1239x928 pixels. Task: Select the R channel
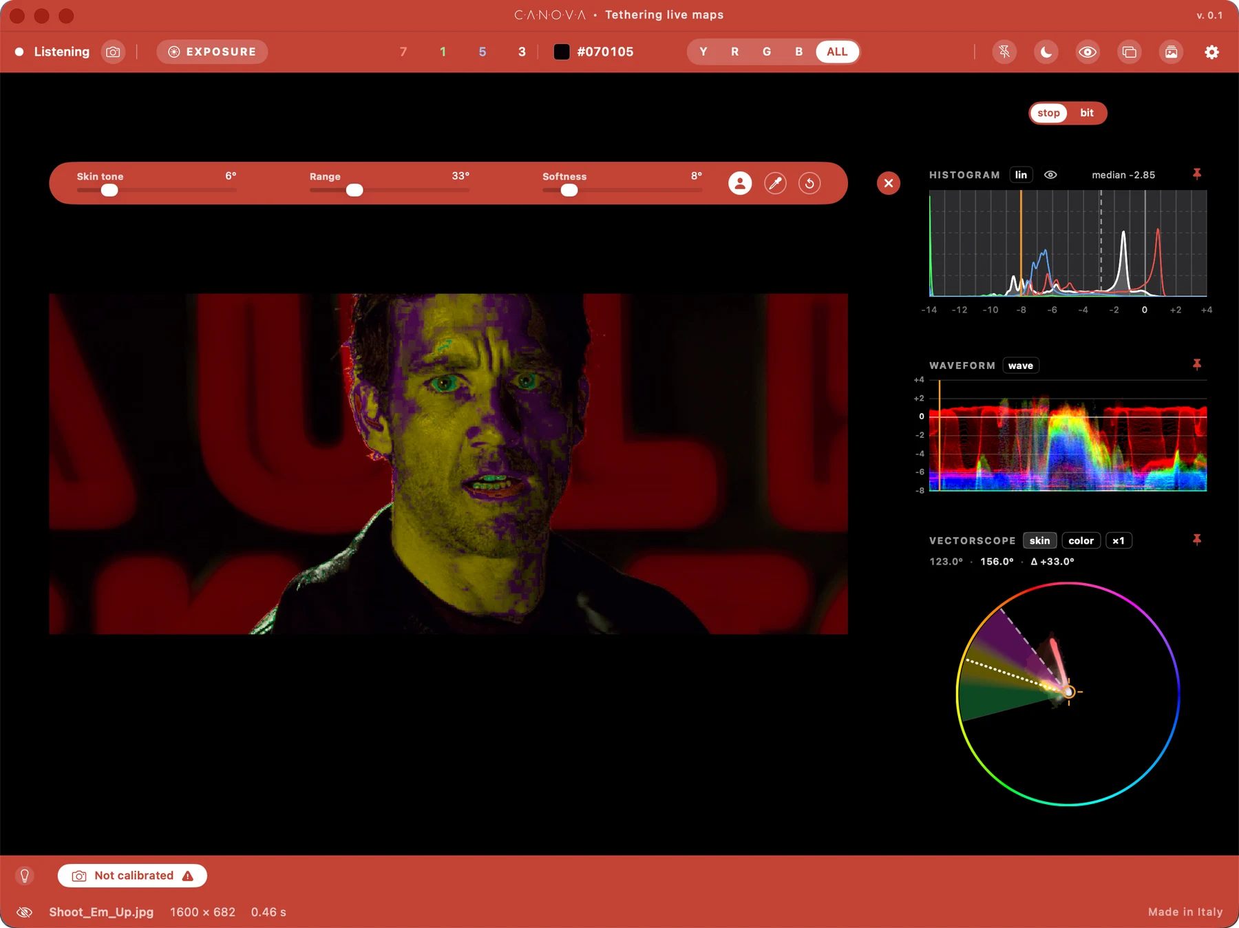734,52
